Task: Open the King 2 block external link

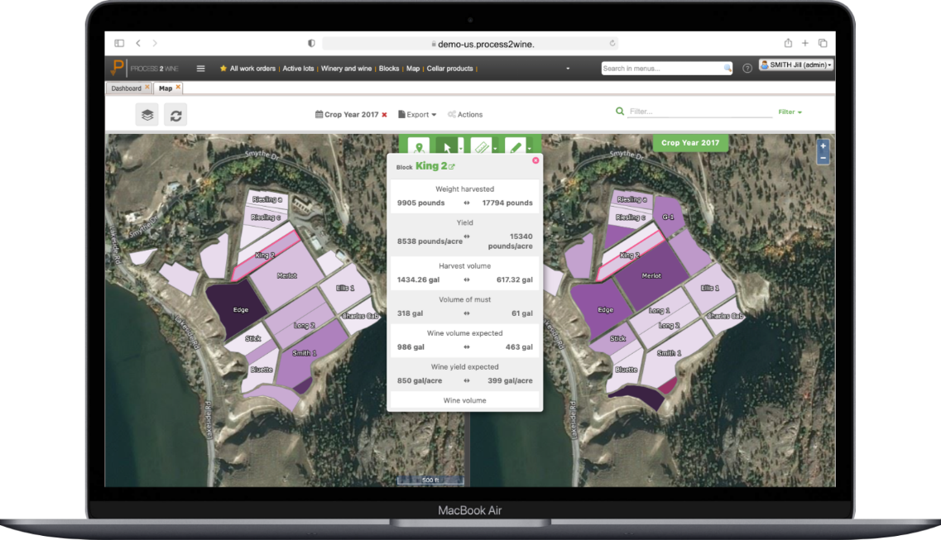Action: tap(453, 165)
